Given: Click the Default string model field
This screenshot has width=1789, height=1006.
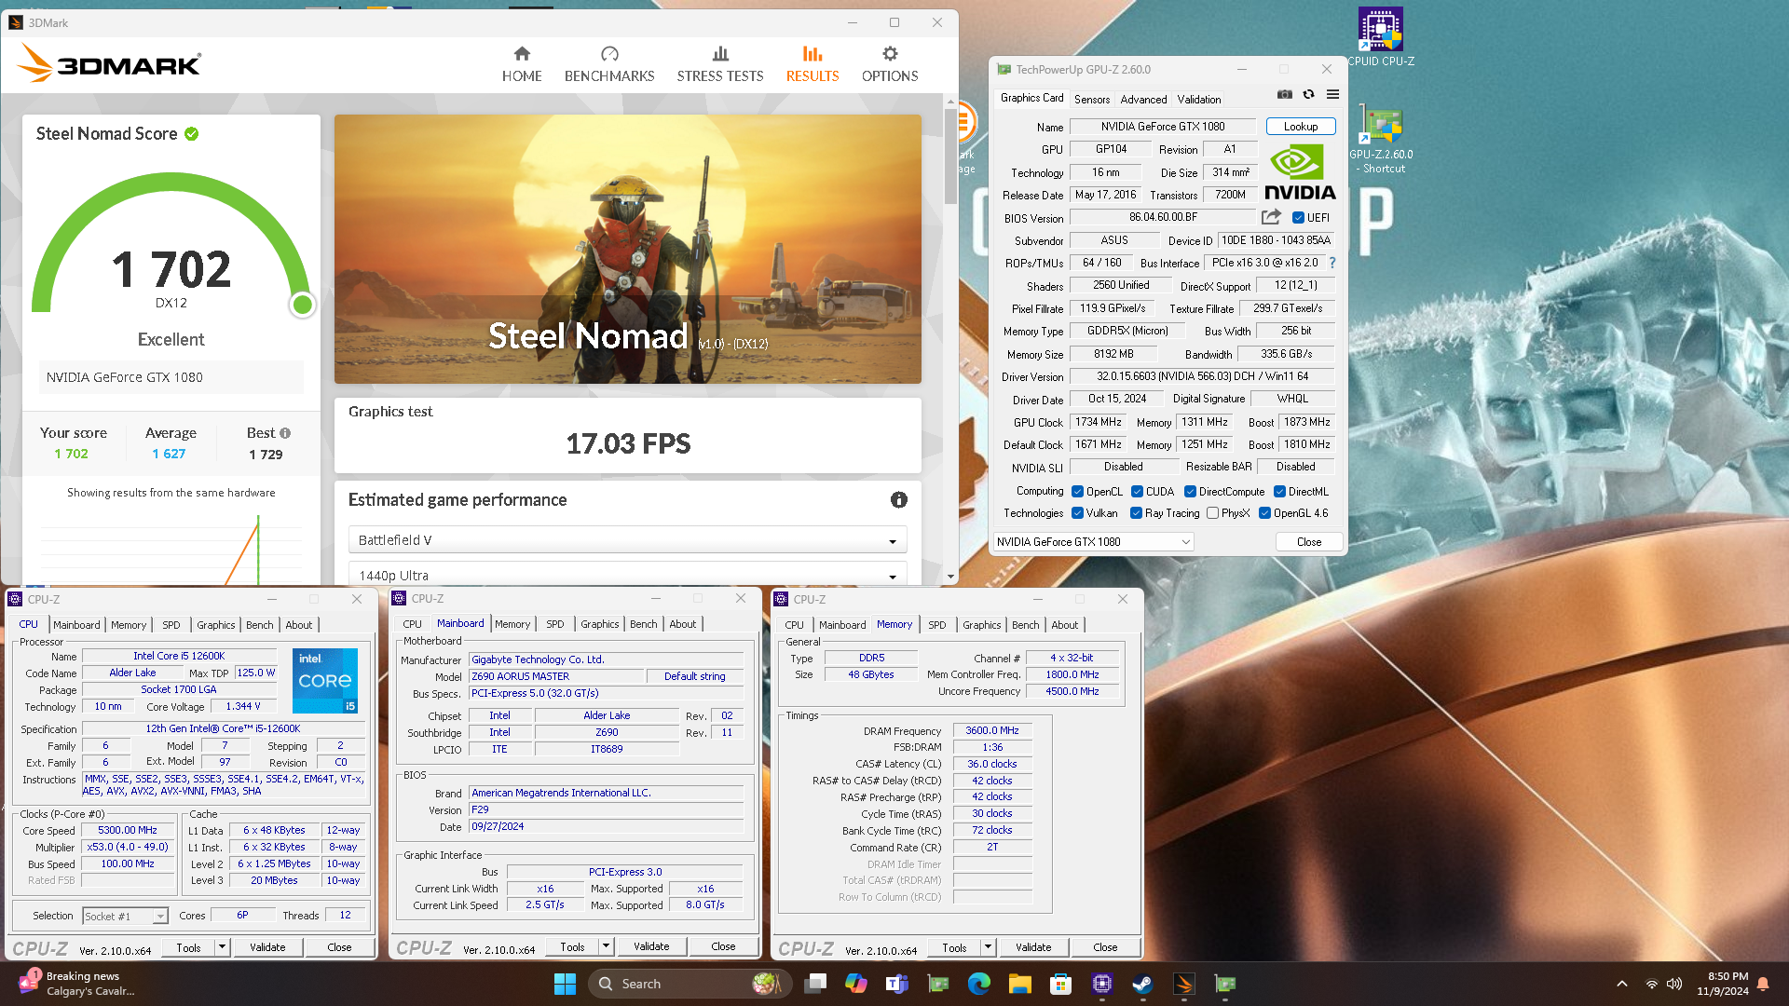Looking at the screenshot, I should point(695,676).
